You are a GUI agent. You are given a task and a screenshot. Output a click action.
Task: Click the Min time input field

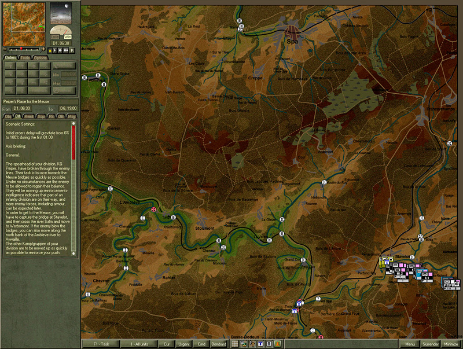click(x=68, y=75)
